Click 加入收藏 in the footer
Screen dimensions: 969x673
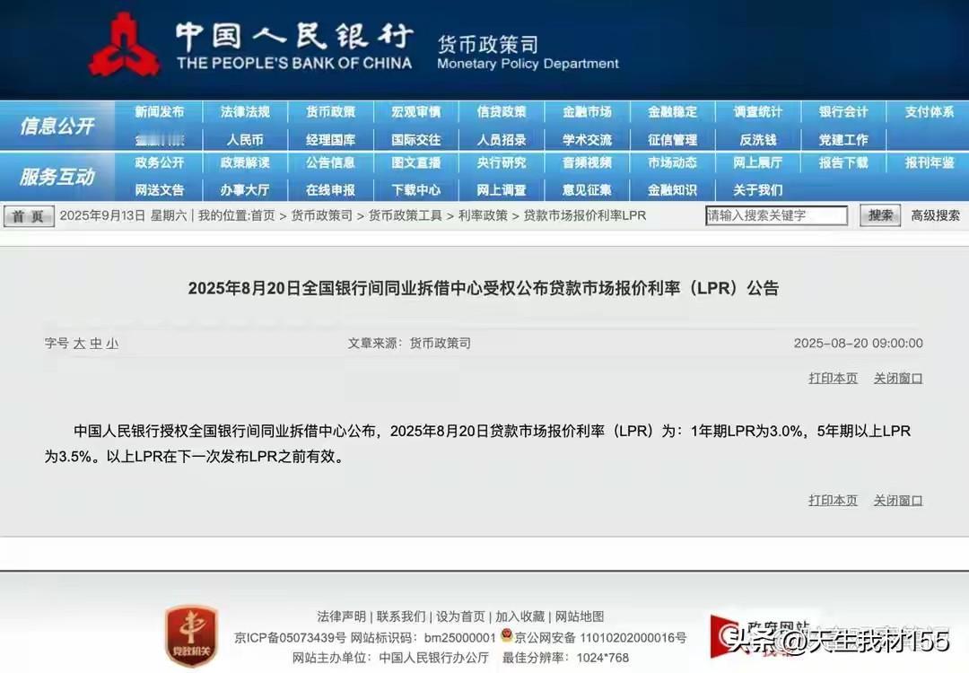click(x=519, y=616)
